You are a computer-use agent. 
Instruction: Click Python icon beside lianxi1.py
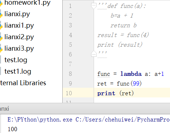point(1,26)
